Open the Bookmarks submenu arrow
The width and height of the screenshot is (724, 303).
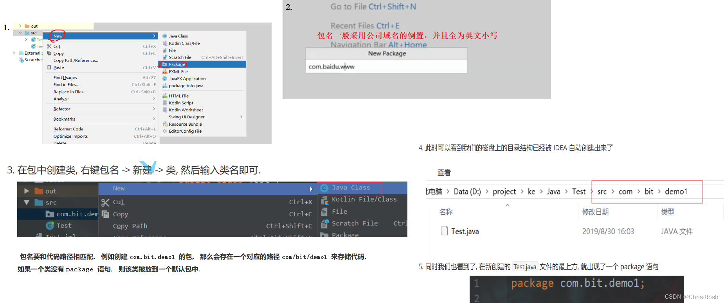(x=154, y=119)
